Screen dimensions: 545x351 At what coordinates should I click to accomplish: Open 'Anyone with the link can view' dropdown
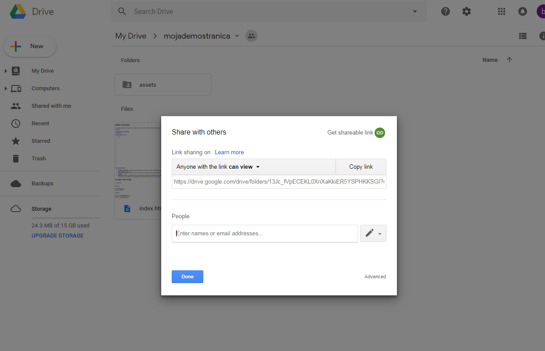pos(218,167)
